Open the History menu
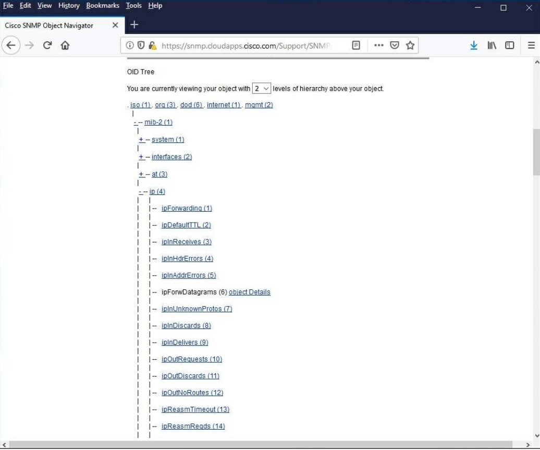 pos(69,6)
